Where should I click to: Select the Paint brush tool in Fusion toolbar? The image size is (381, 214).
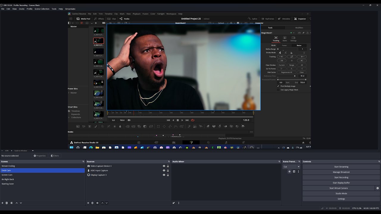(96, 126)
